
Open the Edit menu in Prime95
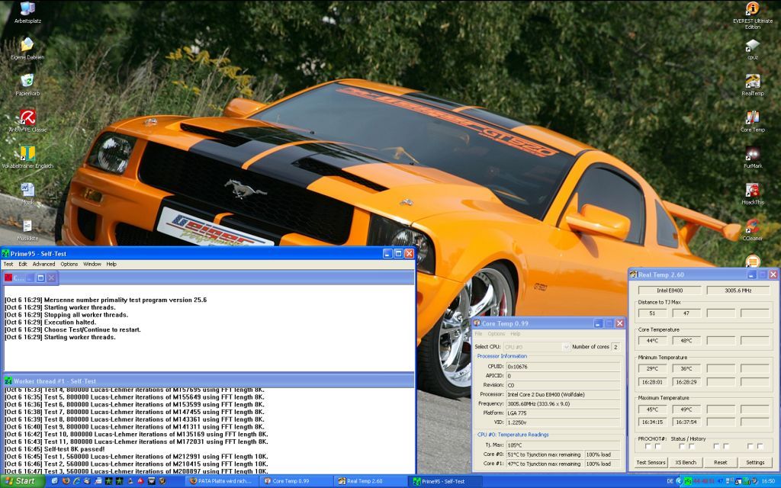(23, 265)
